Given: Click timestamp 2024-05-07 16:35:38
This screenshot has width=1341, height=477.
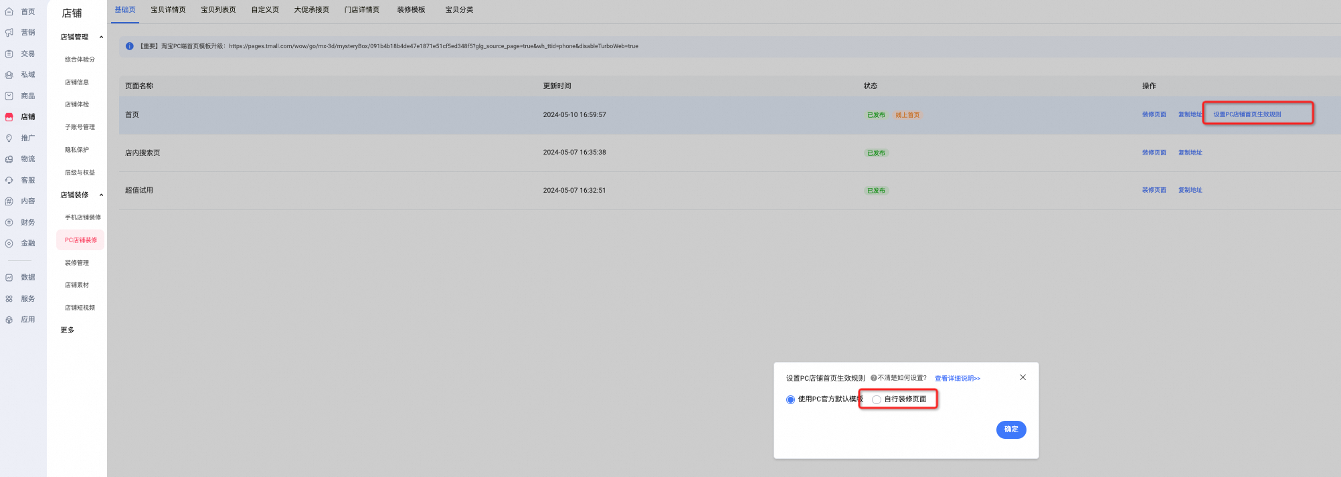Looking at the screenshot, I should (x=574, y=153).
